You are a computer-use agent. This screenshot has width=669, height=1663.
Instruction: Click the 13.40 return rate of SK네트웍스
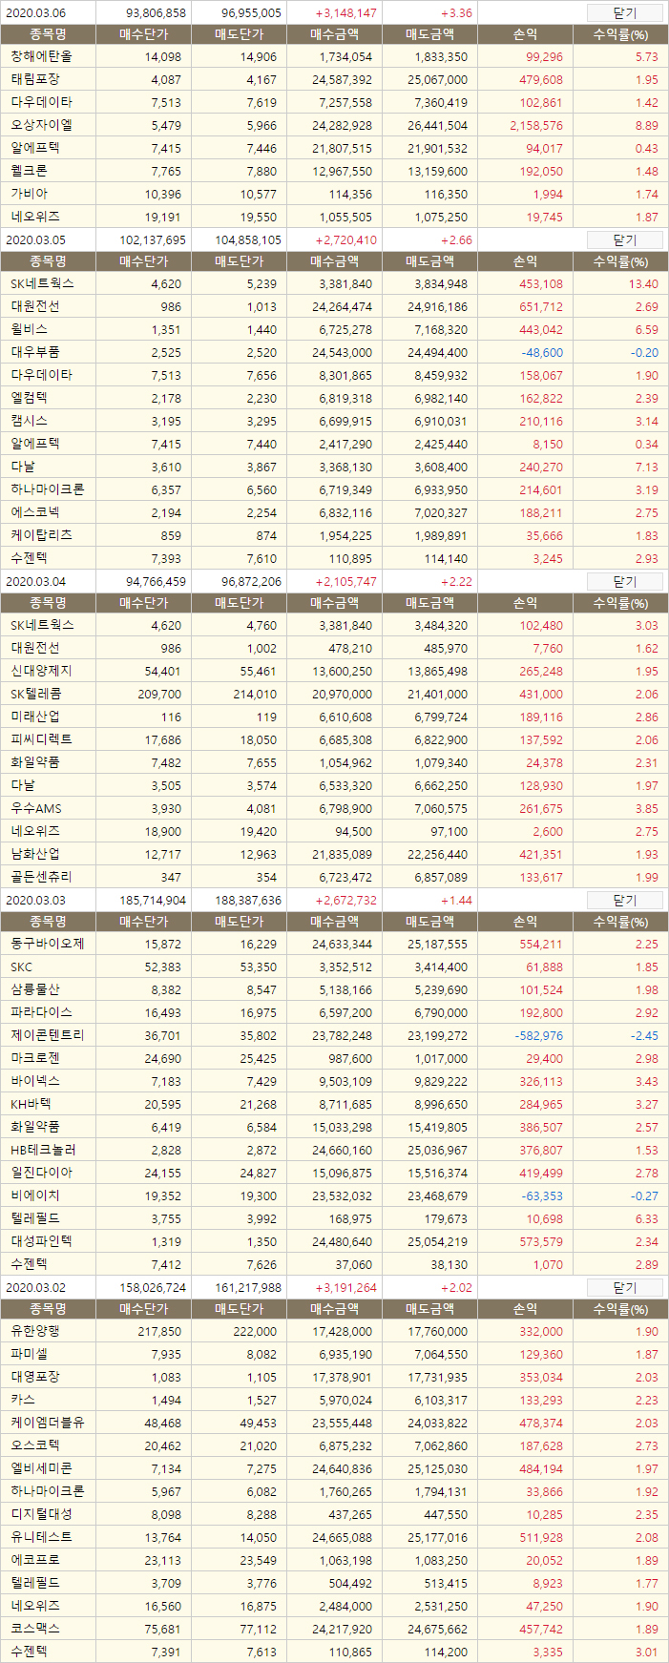[x=643, y=284]
